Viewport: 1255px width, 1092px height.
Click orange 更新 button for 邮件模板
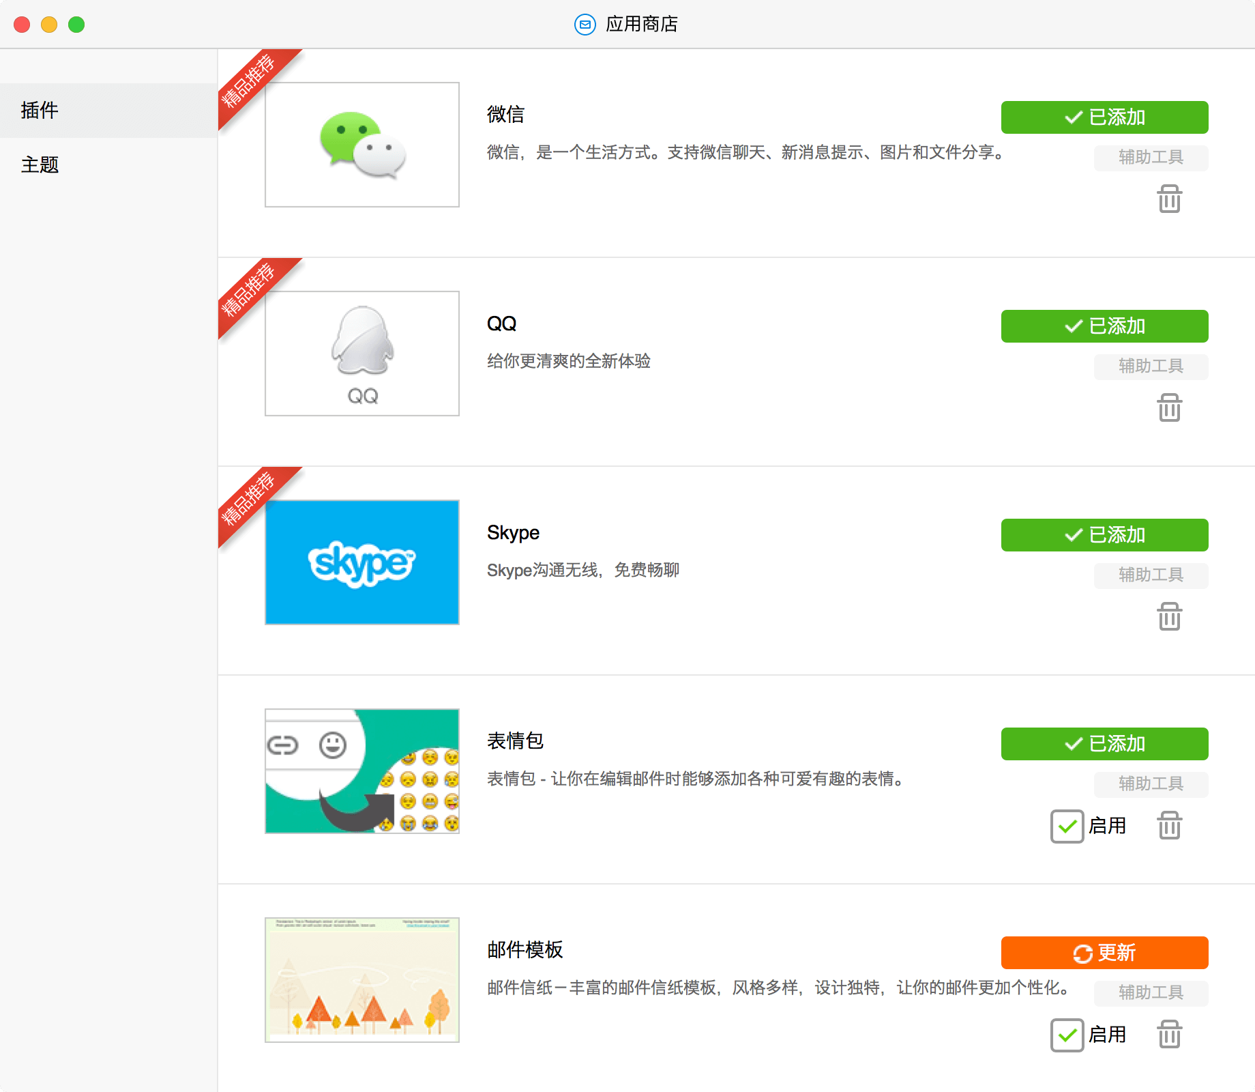coord(1104,953)
